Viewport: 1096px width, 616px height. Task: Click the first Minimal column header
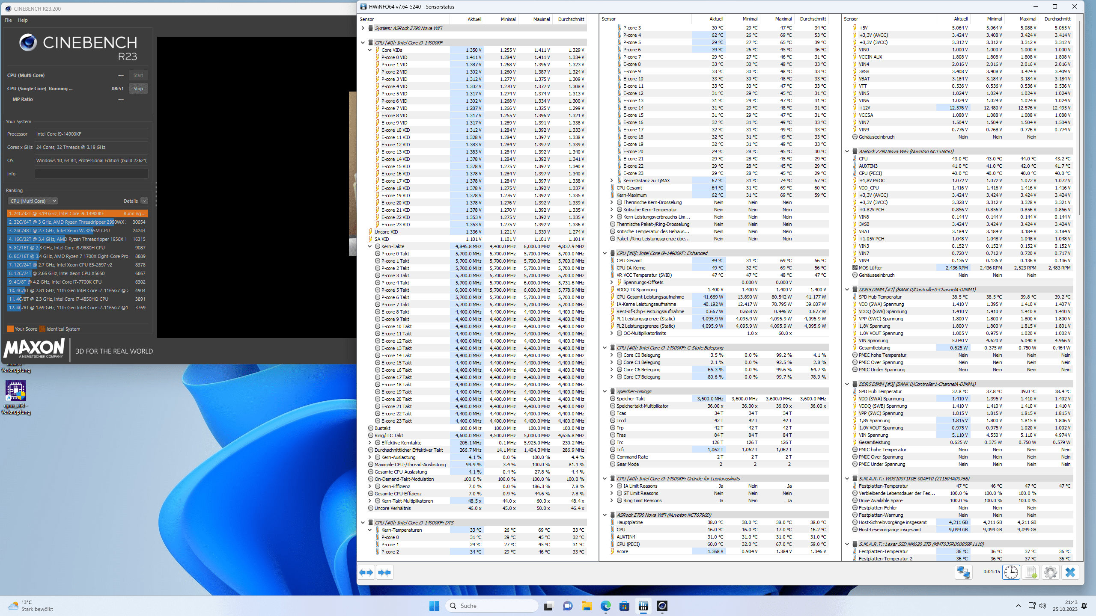(501, 19)
